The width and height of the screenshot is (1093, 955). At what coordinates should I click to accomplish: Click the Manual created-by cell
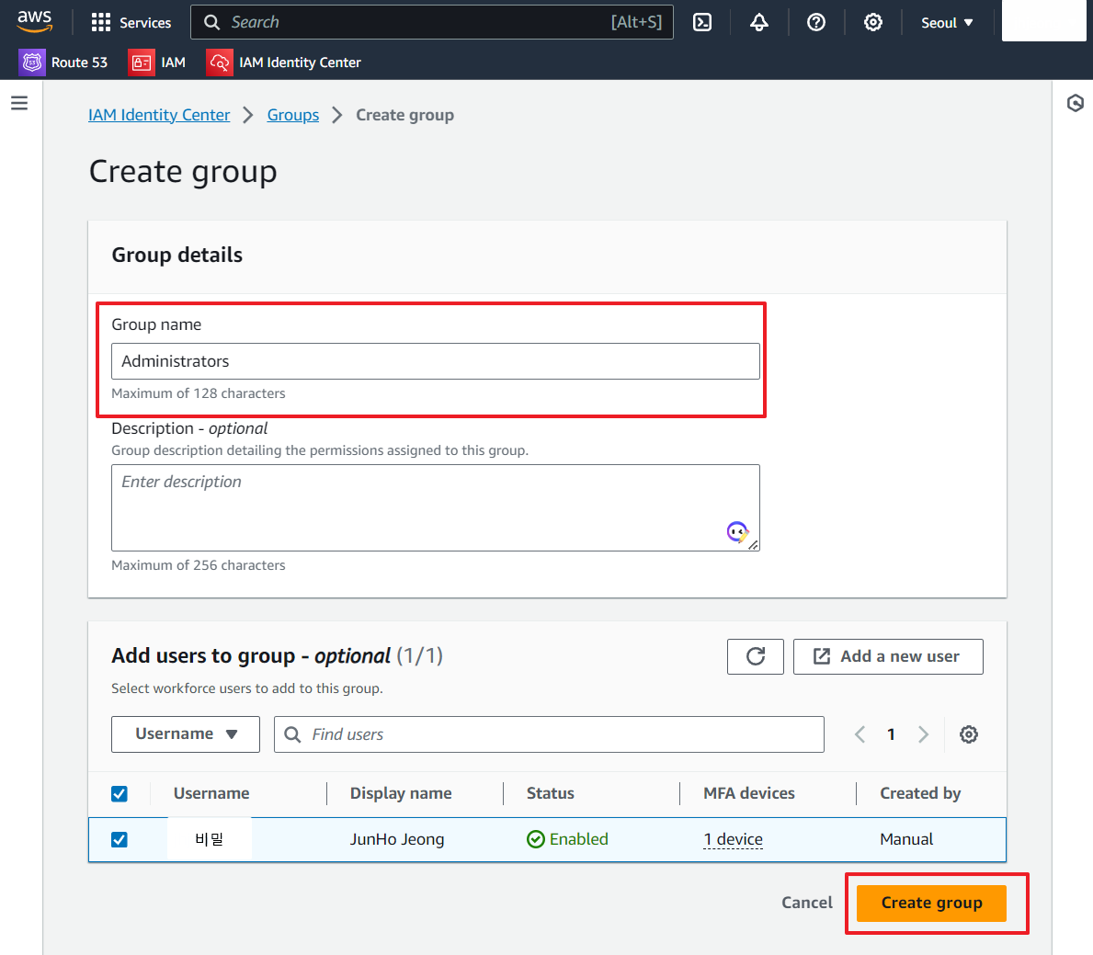coord(906,839)
